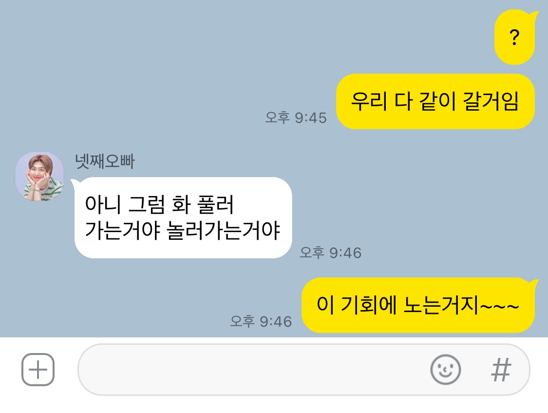The width and height of the screenshot is (548, 413).
Task: Click the word "기회에" in bottom bubble
Action: pos(368,304)
